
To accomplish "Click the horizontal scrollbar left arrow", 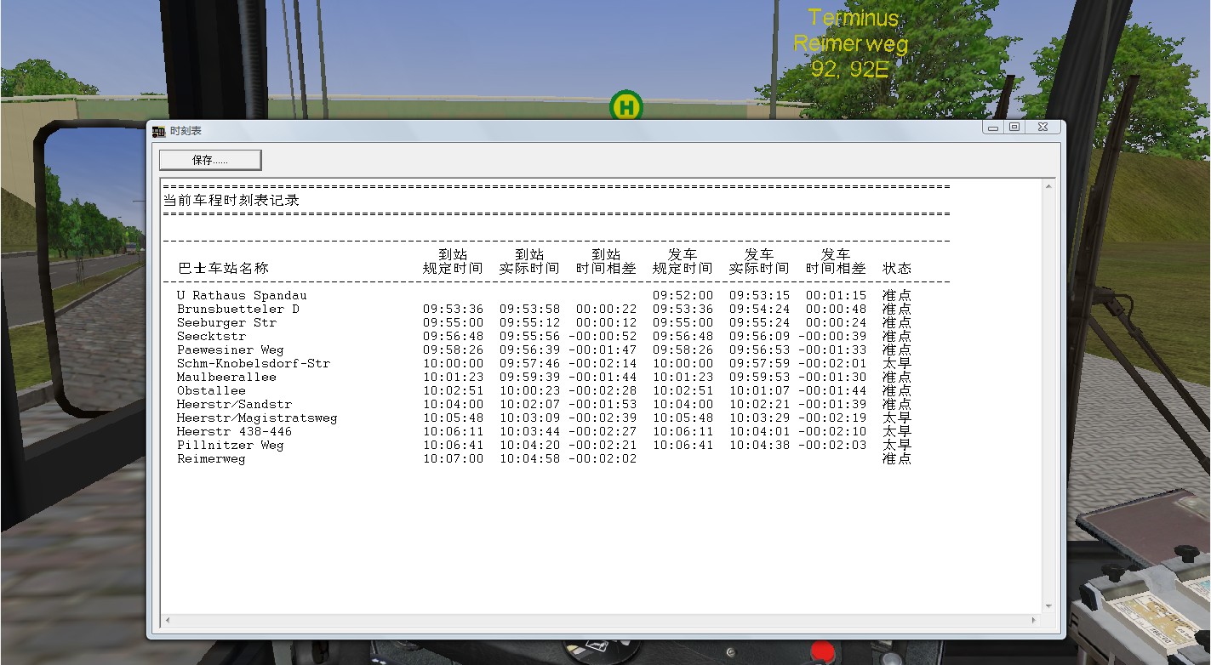I will click(168, 620).
